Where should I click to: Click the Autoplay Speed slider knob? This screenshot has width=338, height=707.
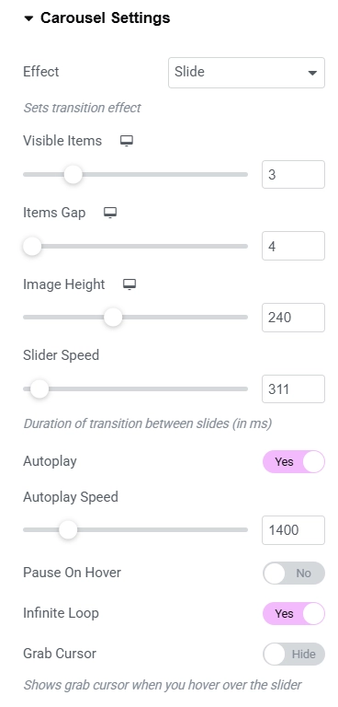click(68, 530)
